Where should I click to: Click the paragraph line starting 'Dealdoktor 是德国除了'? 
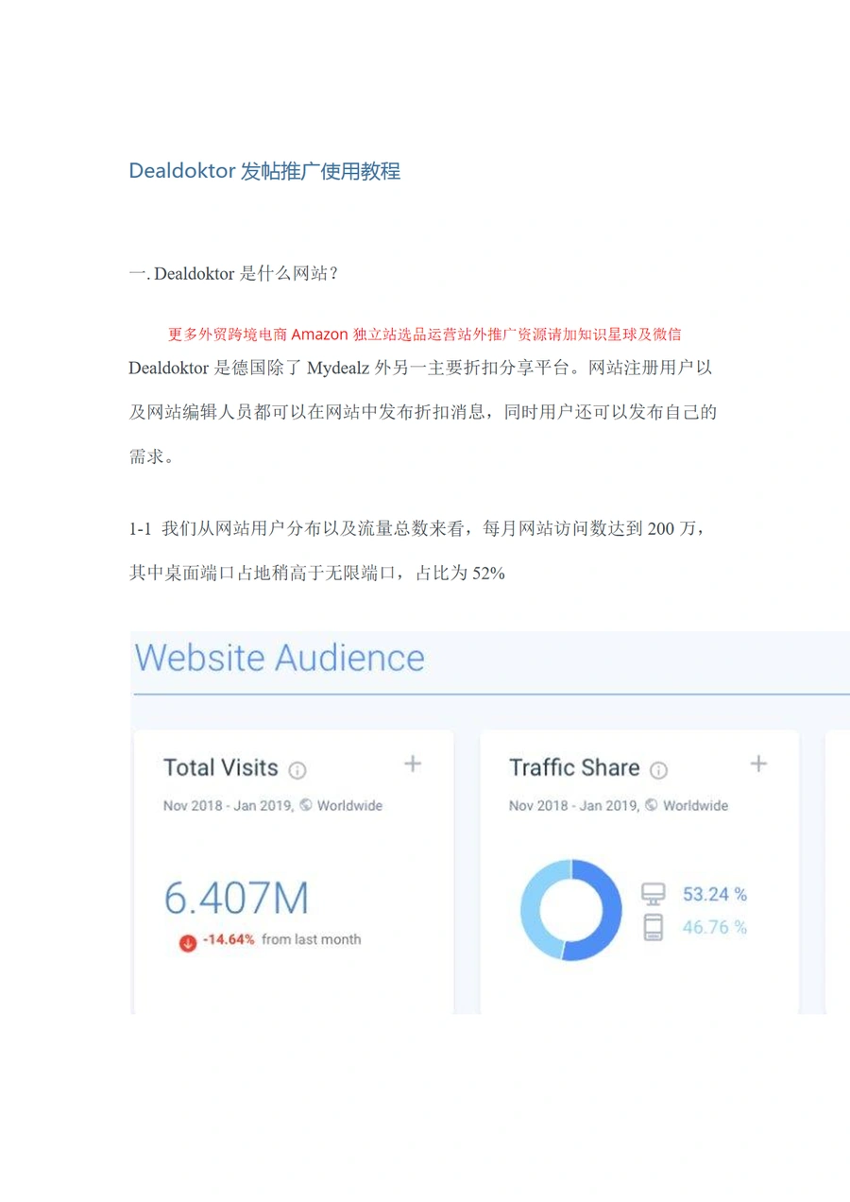[x=420, y=369]
